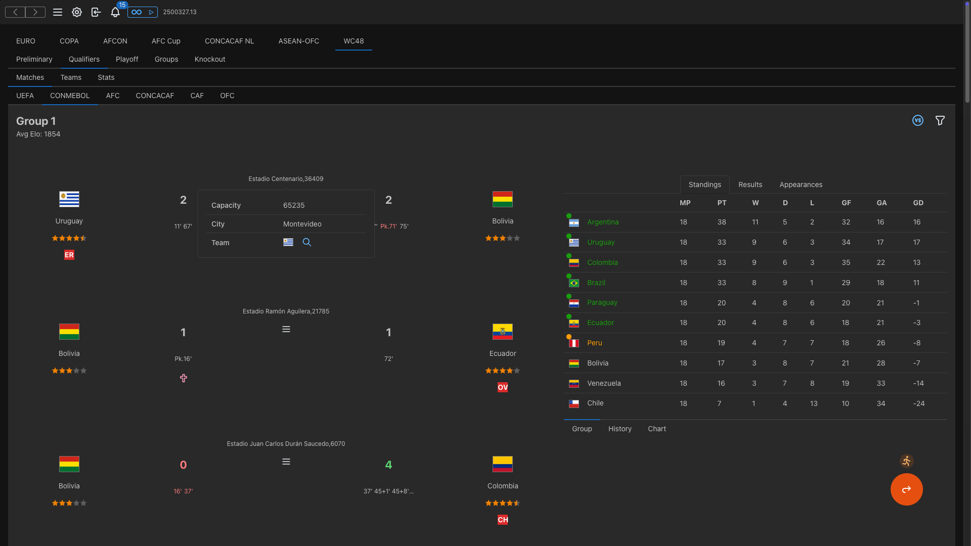
Task: Select the CAF confederation tab
Action: (197, 96)
